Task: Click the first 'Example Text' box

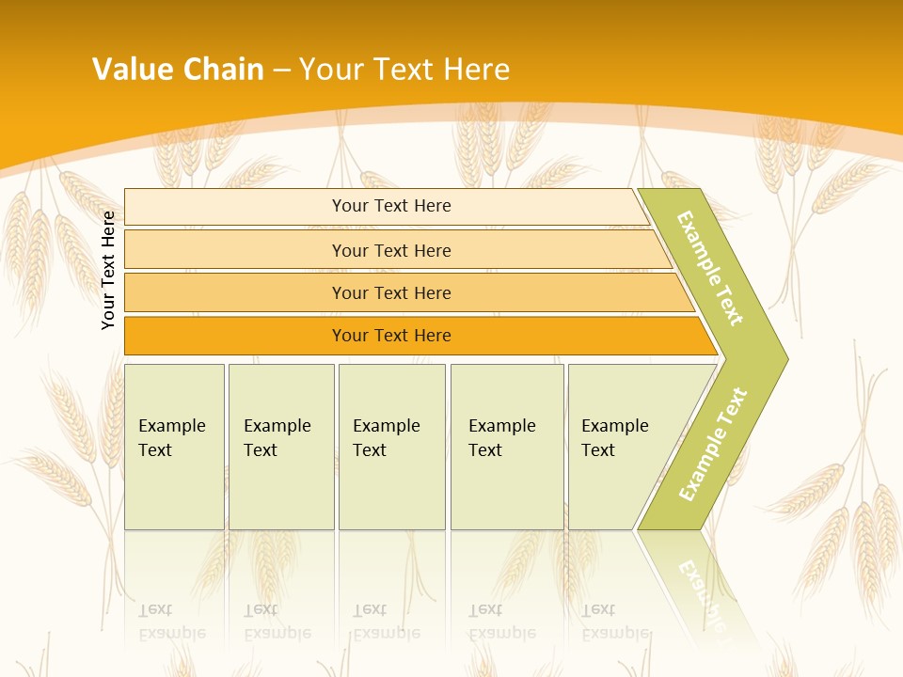Action: click(174, 446)
